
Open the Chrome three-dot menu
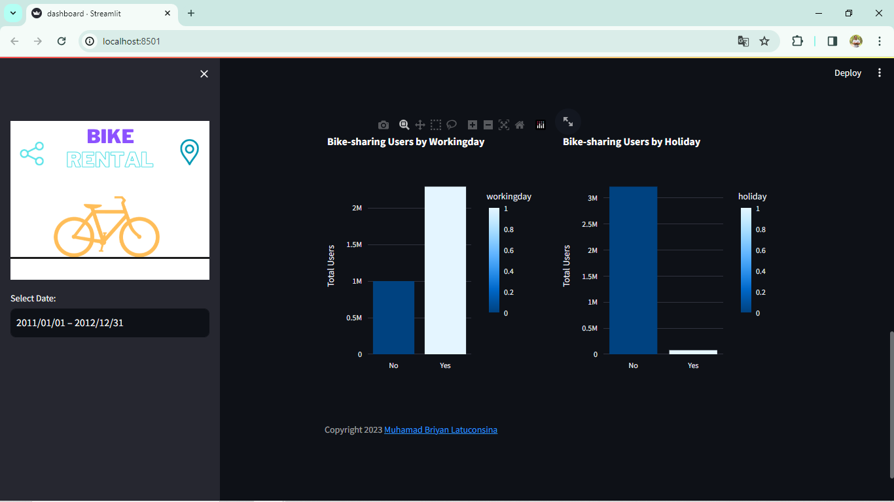tap(880, 41)
